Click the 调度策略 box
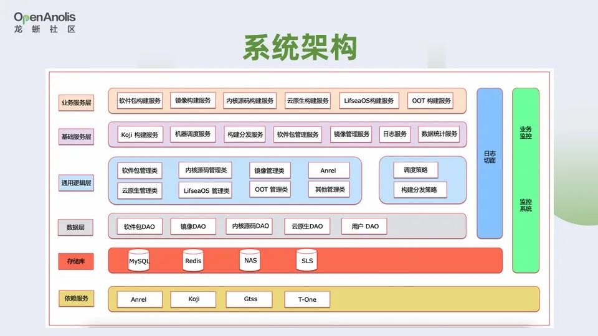Image resolution: width=598 pixels, height=336 pixels. (x=415, y=170)
